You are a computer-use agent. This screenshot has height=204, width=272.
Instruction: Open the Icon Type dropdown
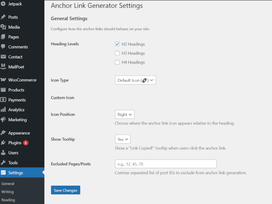coord(135,80)
